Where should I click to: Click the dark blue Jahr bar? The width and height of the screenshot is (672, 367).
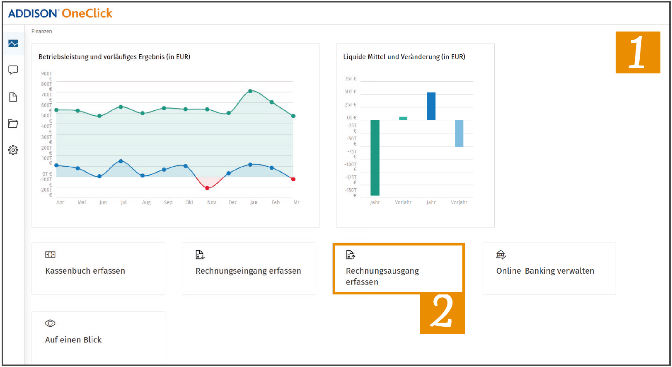click(x=431, y=106)
